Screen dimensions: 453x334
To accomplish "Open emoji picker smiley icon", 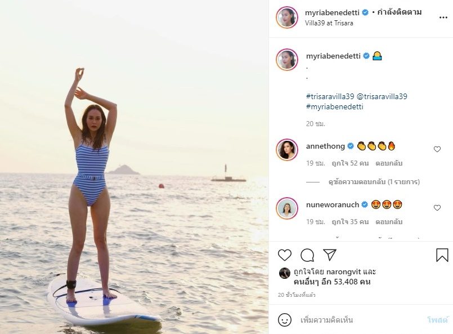I will click(x=285, y=320).
